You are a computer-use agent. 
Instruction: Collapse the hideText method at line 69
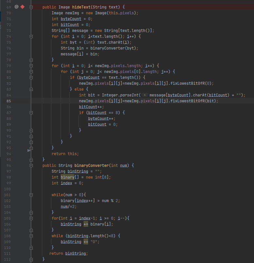[31, 7]
